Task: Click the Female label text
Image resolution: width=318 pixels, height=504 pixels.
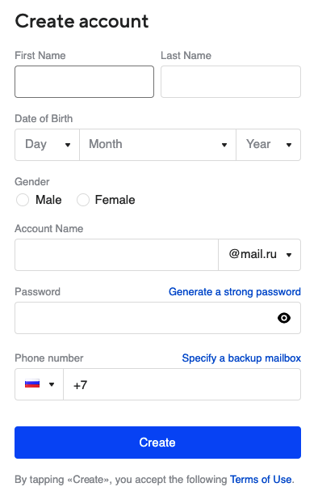Action: (115, 200)
